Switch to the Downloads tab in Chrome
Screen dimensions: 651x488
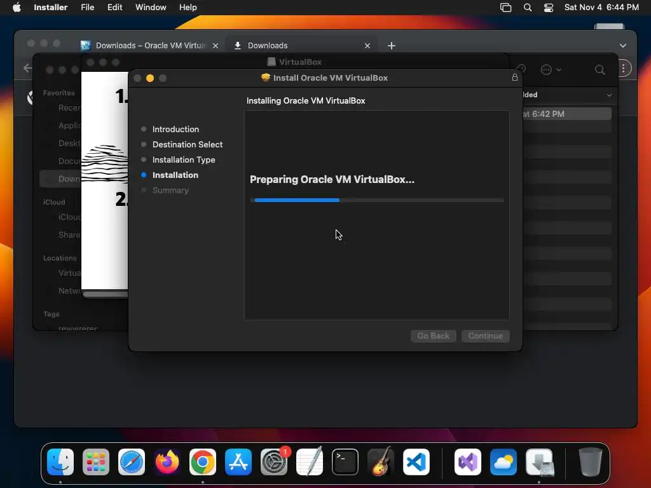click(x=301, y=46)
